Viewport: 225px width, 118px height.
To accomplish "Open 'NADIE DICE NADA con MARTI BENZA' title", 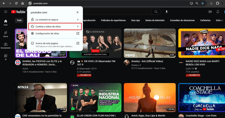I will click(202, 63).
